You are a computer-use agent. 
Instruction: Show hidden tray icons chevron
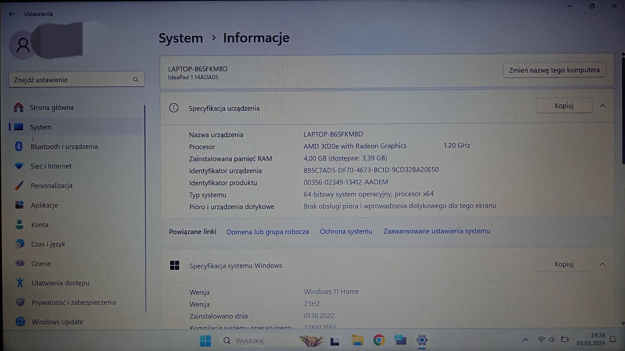pos(526,340)
